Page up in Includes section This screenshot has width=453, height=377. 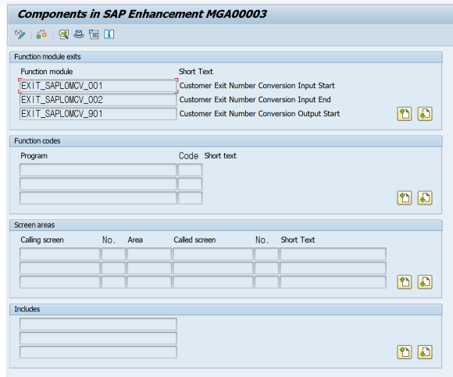(x=404, y=352)
